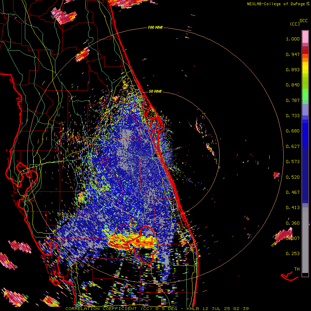
Task: Click the 0.360 value on the color scale
Action: [293, 223]
